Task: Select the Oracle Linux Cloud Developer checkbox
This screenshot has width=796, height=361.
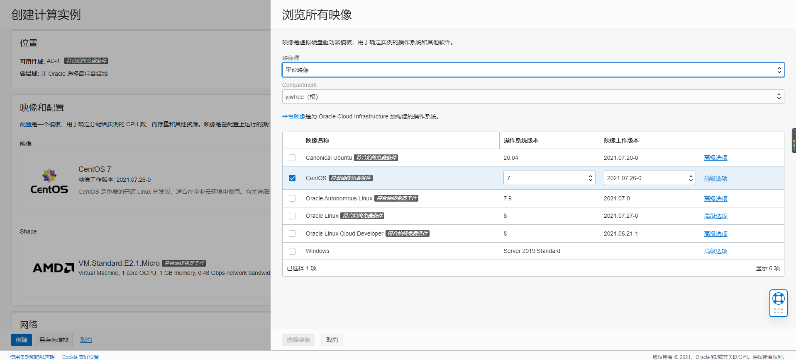Action: [x=292, y=233]
